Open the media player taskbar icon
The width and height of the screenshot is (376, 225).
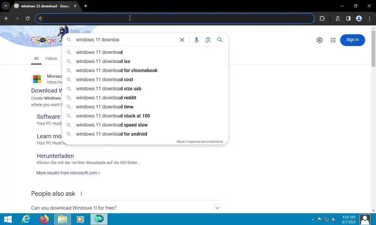tap(80, 219)
